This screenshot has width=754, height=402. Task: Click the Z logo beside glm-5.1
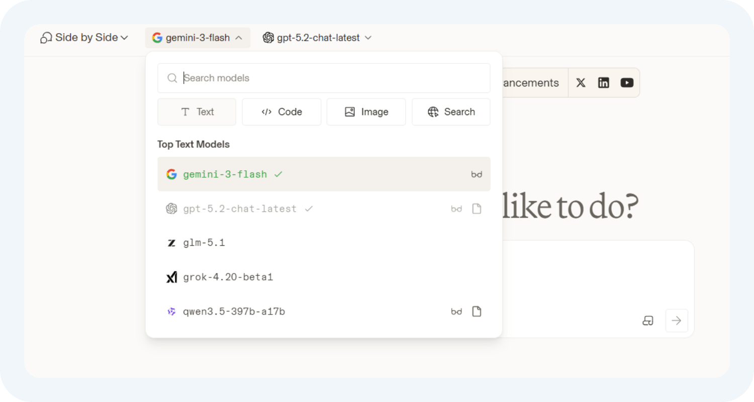171,243
